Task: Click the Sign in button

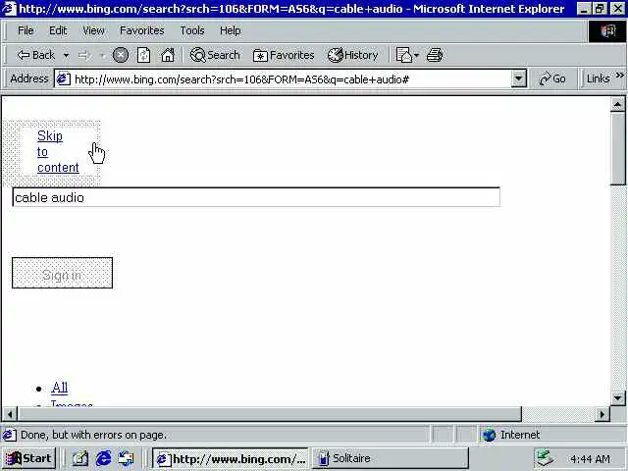Action: [62, 273]
